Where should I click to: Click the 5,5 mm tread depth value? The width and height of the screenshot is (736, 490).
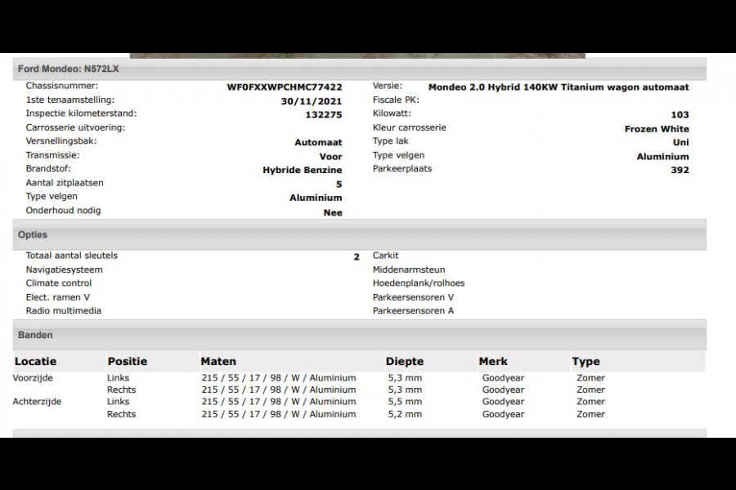coord(404,402)
